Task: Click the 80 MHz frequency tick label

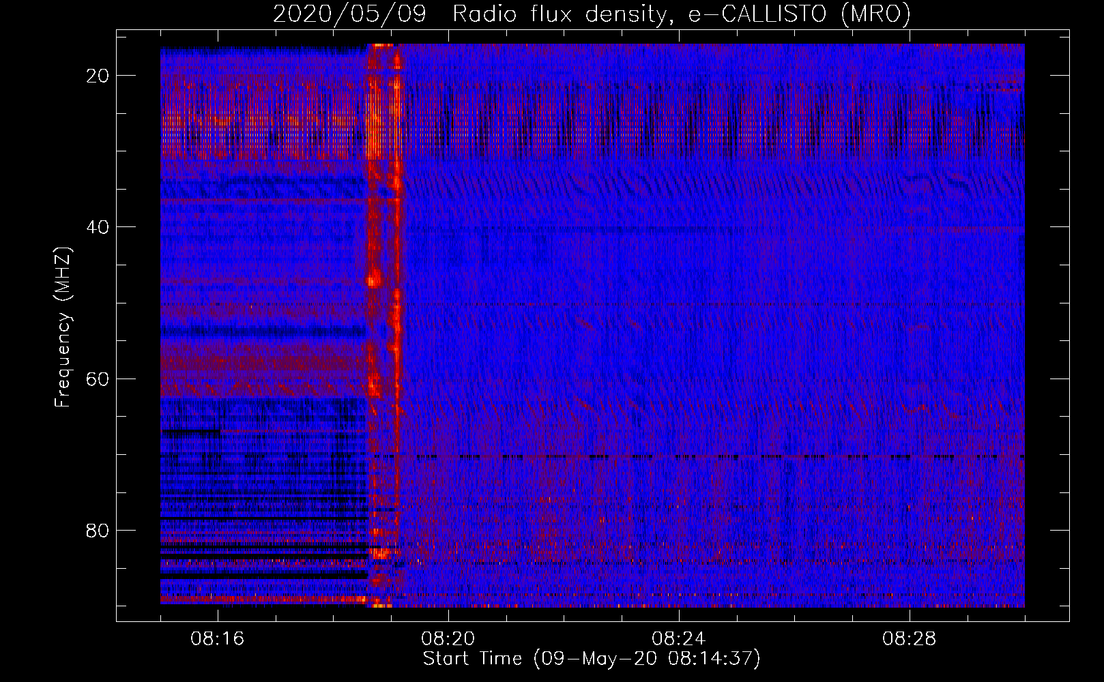Action: click(x=98, y=530)
